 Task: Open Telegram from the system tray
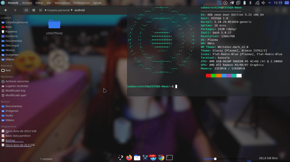tap(232, 3)
